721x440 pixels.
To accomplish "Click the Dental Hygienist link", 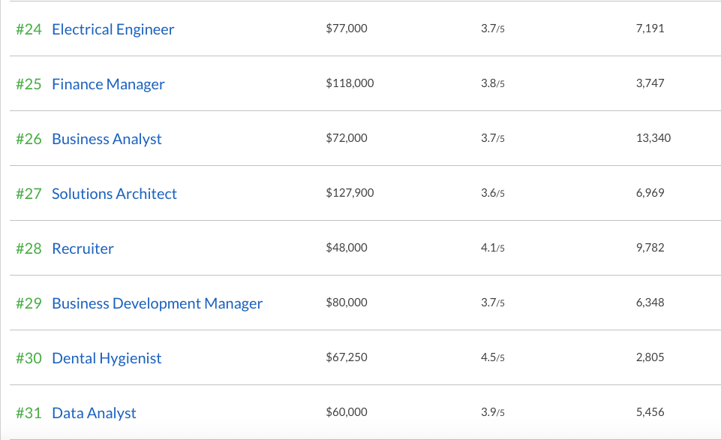I will click(x=107, y=358).
